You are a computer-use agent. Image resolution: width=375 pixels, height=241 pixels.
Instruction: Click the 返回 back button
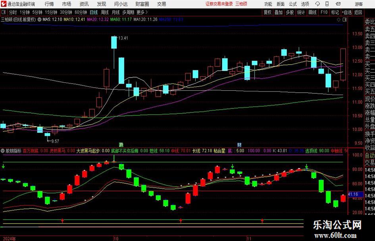358,12
